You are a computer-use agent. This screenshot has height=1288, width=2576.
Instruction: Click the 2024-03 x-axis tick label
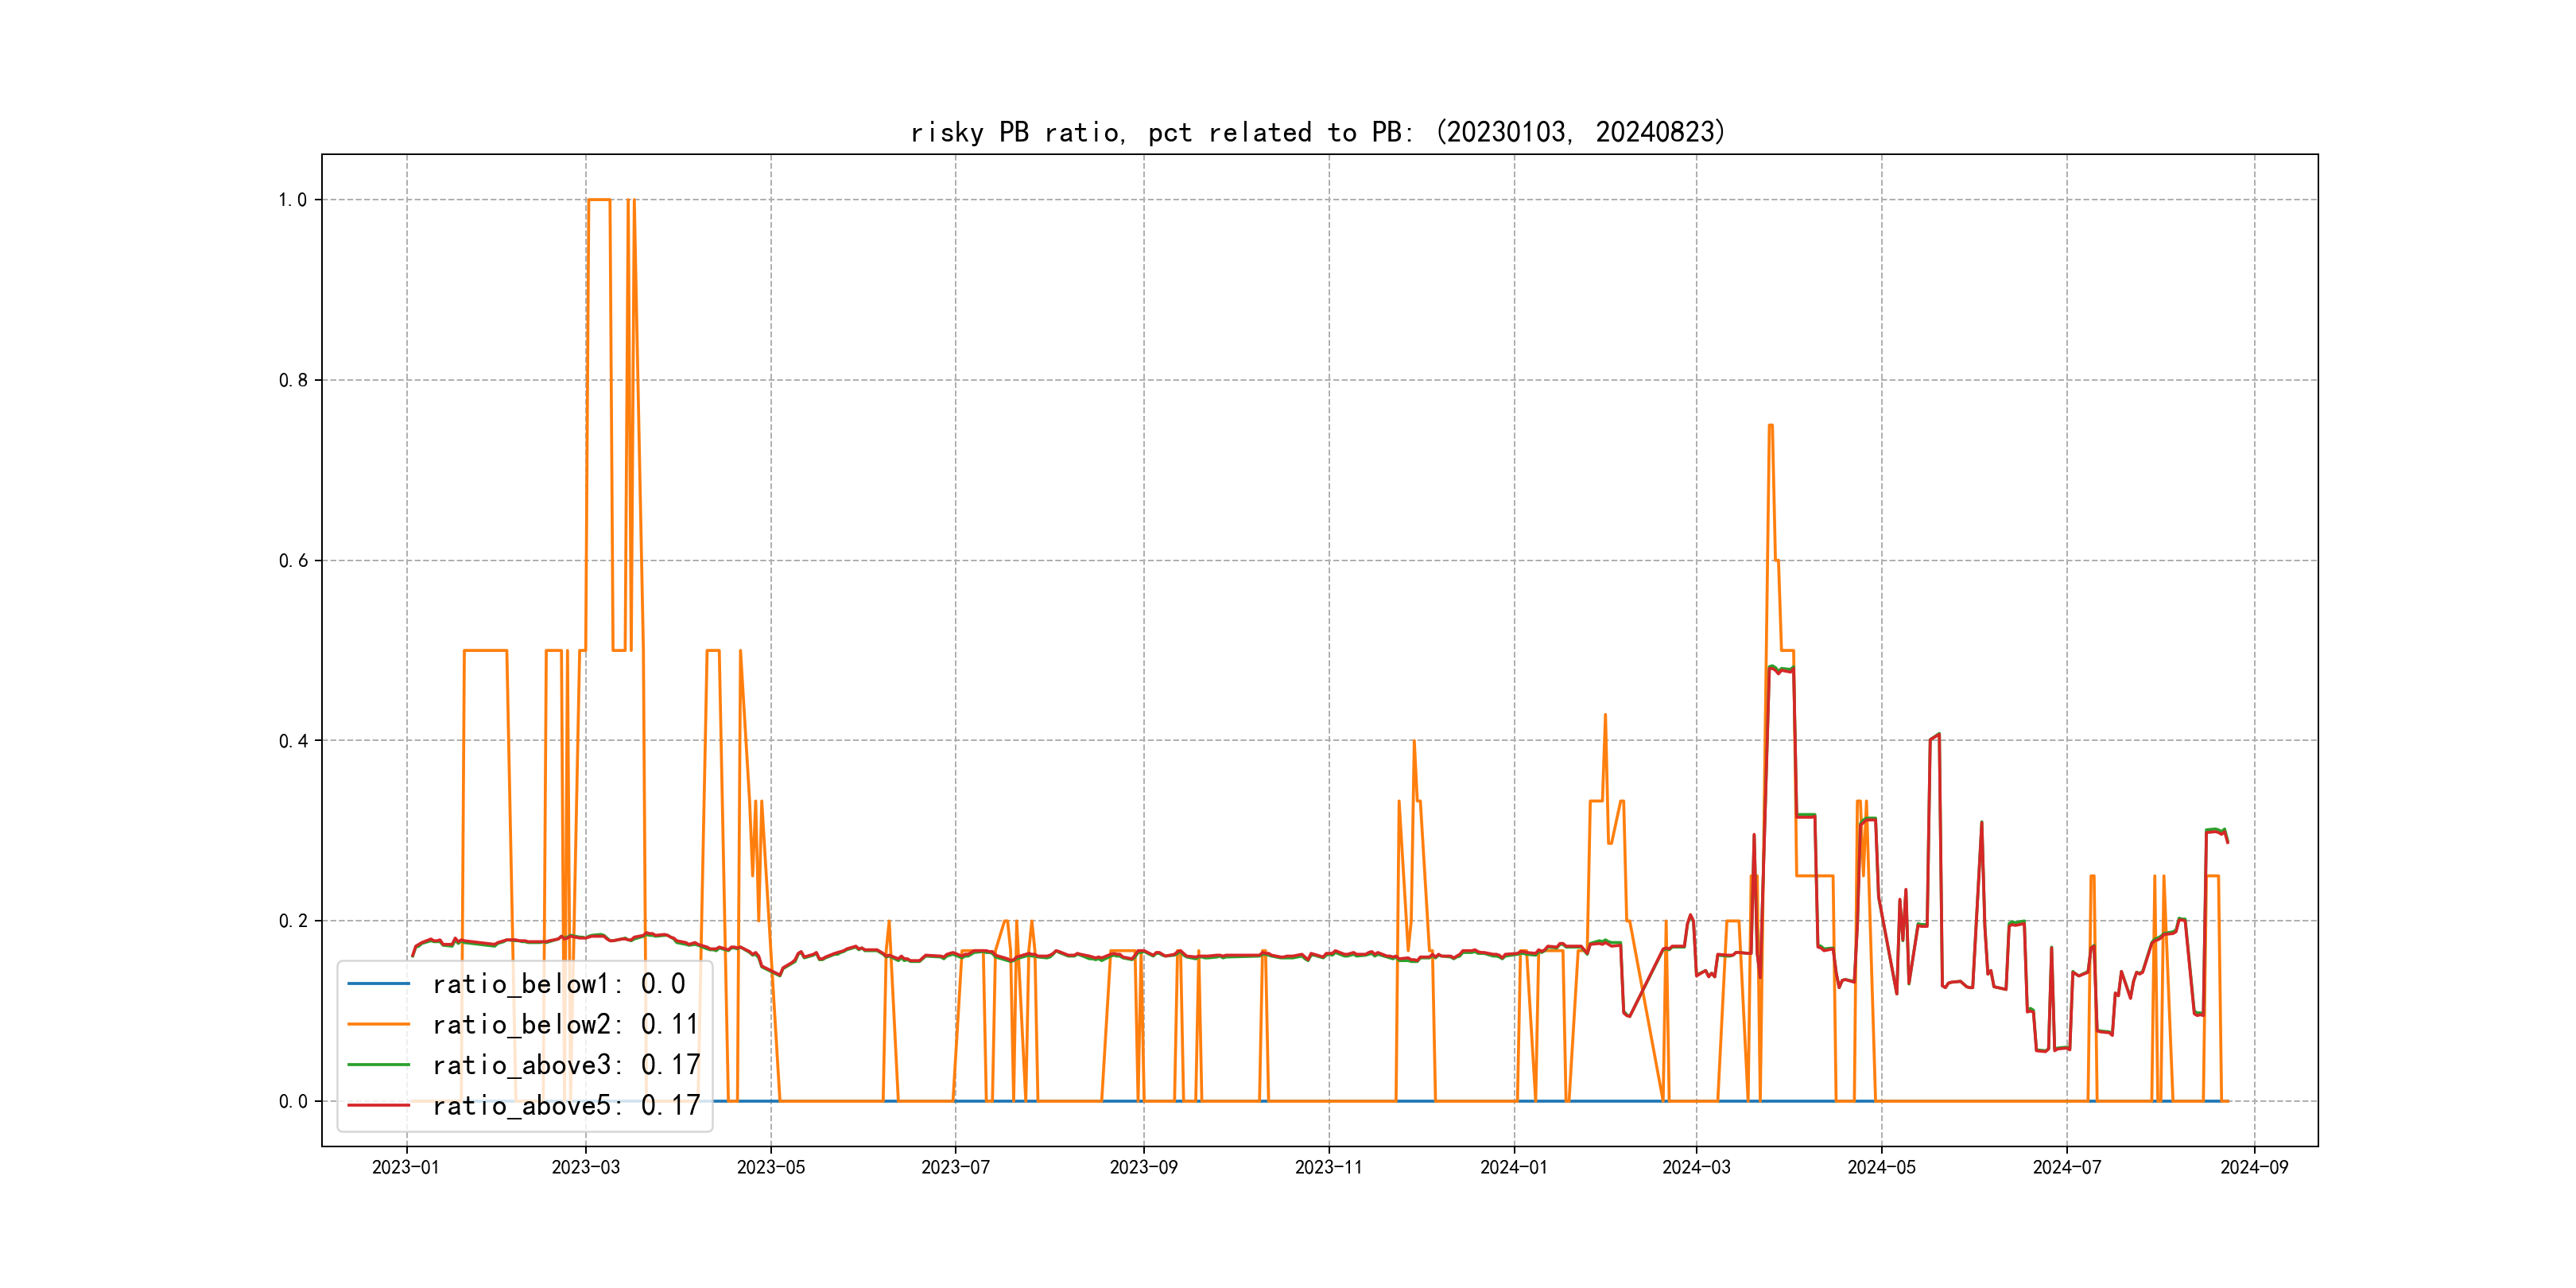click(1696, 1167)
